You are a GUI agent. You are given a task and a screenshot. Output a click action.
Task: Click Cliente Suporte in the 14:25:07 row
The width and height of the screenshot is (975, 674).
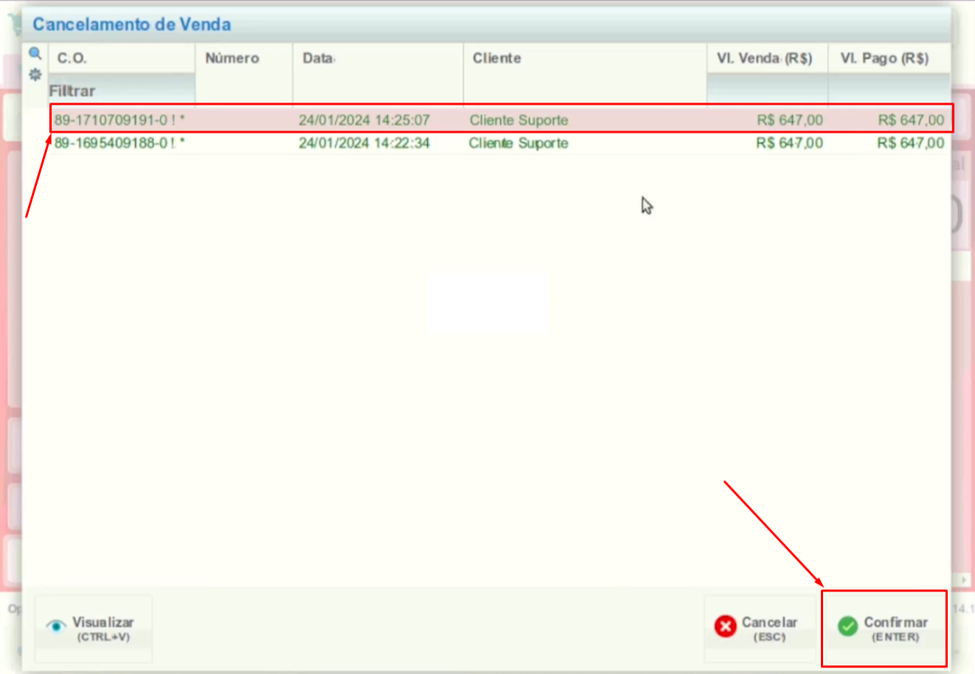[x=518, y=120]
